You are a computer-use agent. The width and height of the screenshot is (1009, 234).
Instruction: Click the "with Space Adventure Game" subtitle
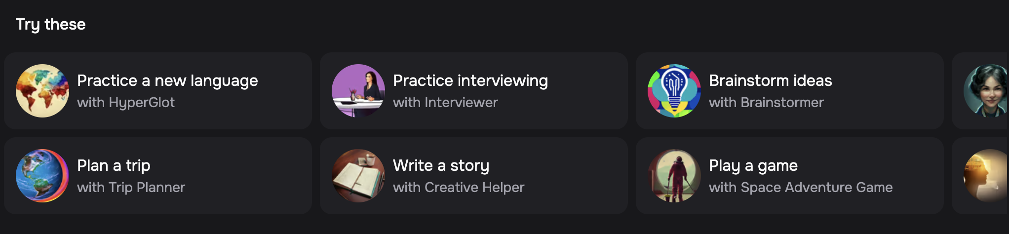pyautogui.click(x=801, y=188)
